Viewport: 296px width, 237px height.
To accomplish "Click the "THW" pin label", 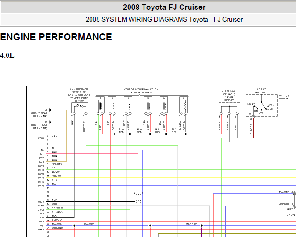I will [41, 218].
